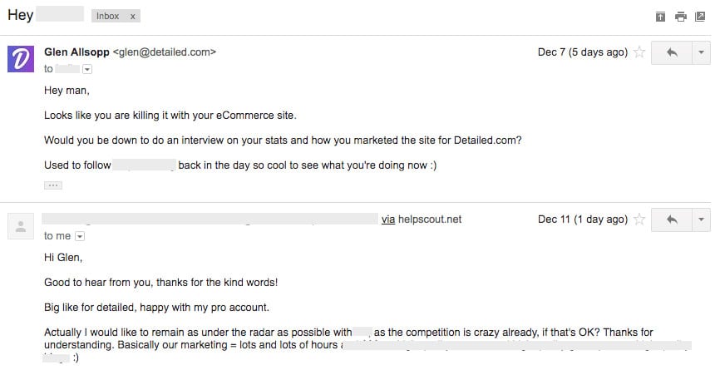Star the Dec 7 message
720x370 pixels.
point(639,52)
